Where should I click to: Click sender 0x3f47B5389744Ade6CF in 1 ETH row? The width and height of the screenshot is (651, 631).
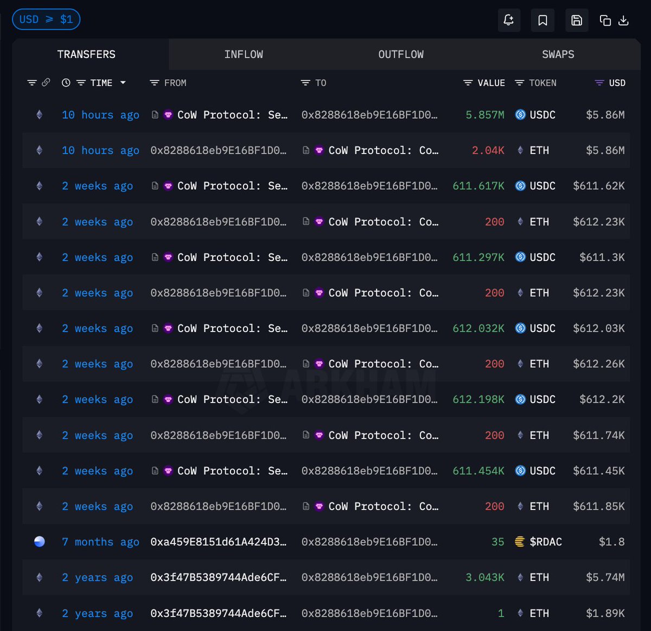(x=218, y=613)
